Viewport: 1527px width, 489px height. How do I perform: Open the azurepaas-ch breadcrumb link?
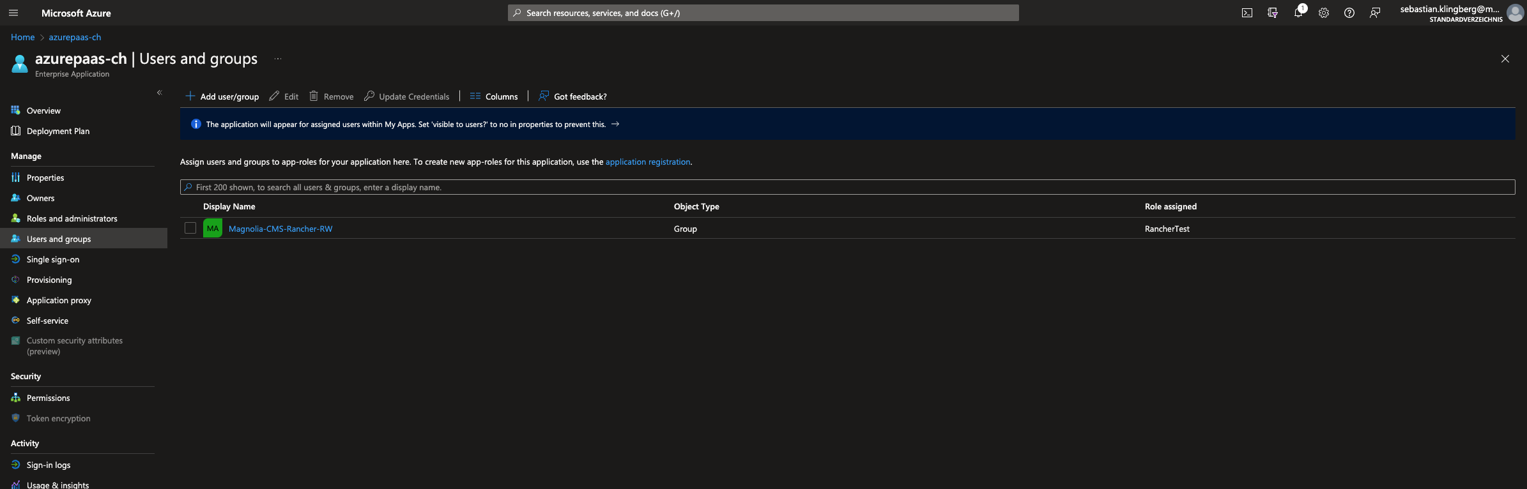tap(75, 37)
